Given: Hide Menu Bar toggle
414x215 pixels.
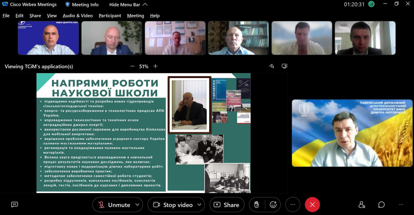Looking at the screenshot, I should (x=128, y=5).
